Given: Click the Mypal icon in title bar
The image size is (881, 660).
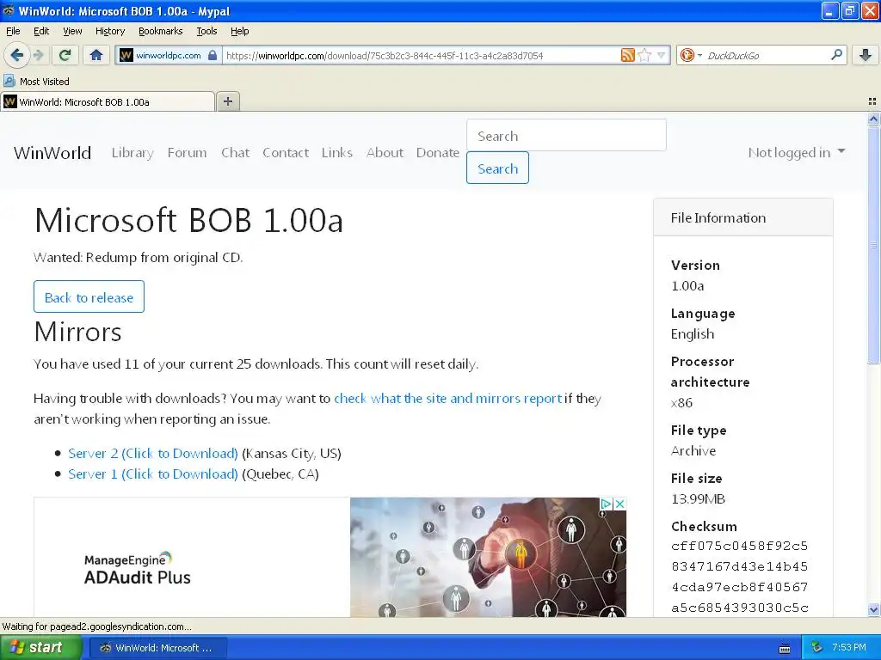Looking at the screenshot, I should [8, 11].
